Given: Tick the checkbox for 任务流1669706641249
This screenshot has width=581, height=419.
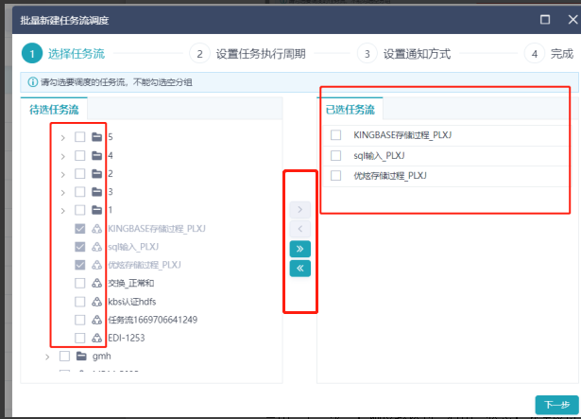Looking at the screenshot, I should click(x=80, y=320).
